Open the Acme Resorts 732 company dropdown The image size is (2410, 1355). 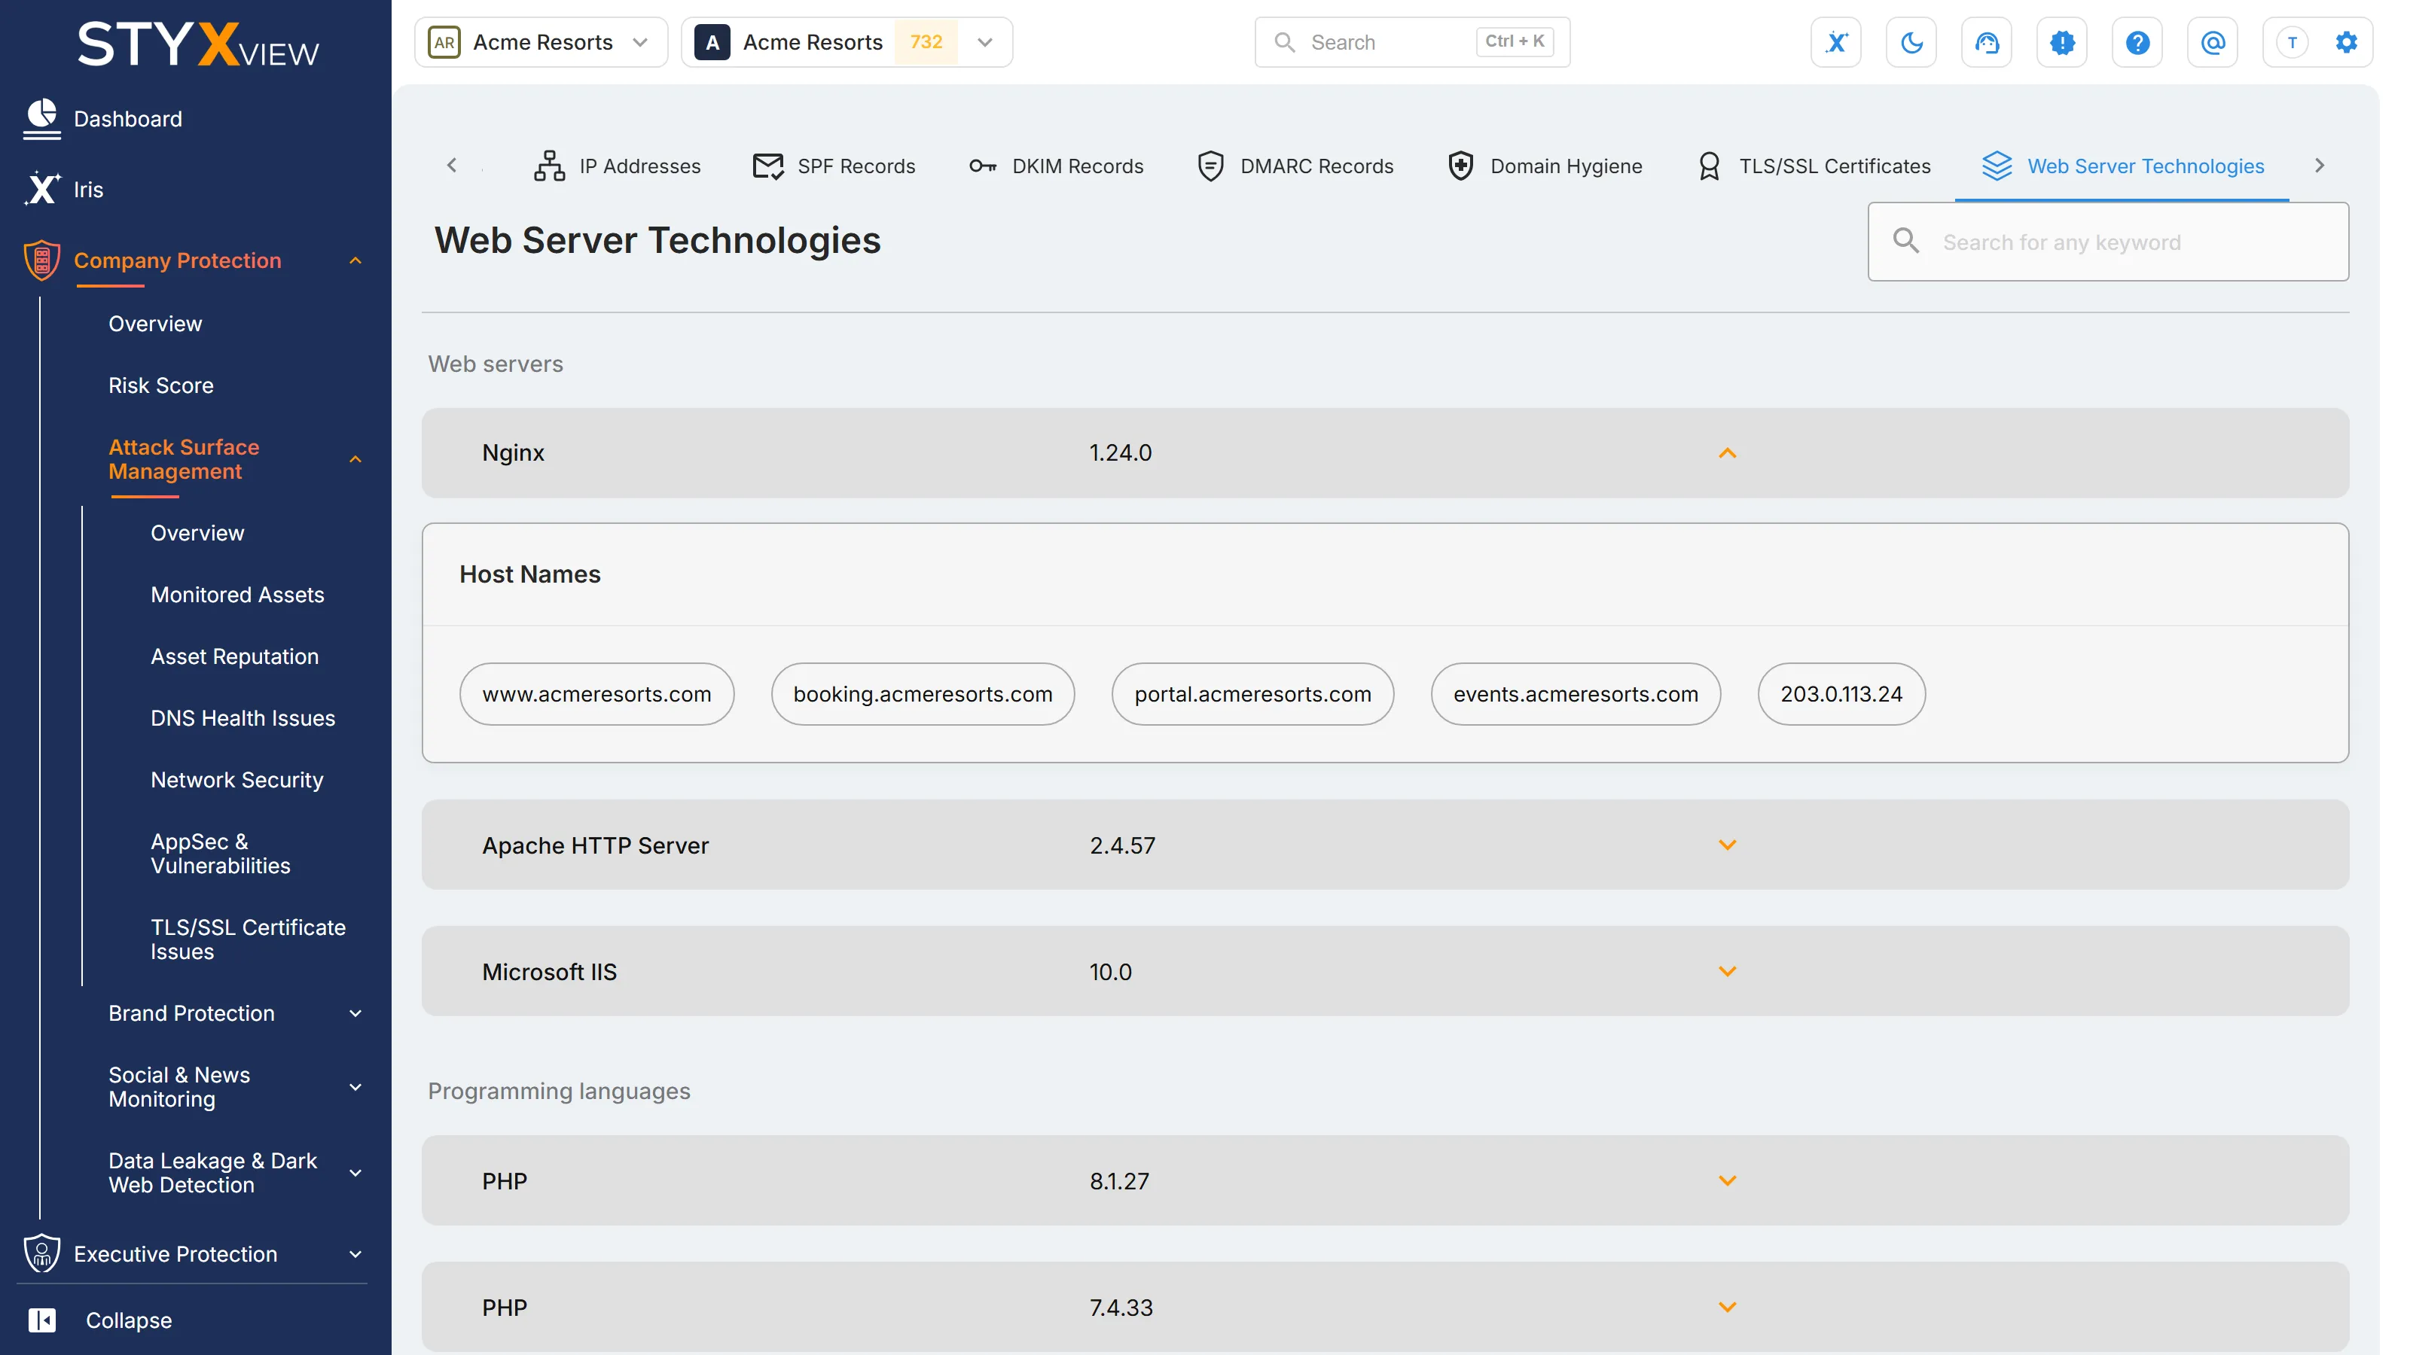click(x=847, y=42)
